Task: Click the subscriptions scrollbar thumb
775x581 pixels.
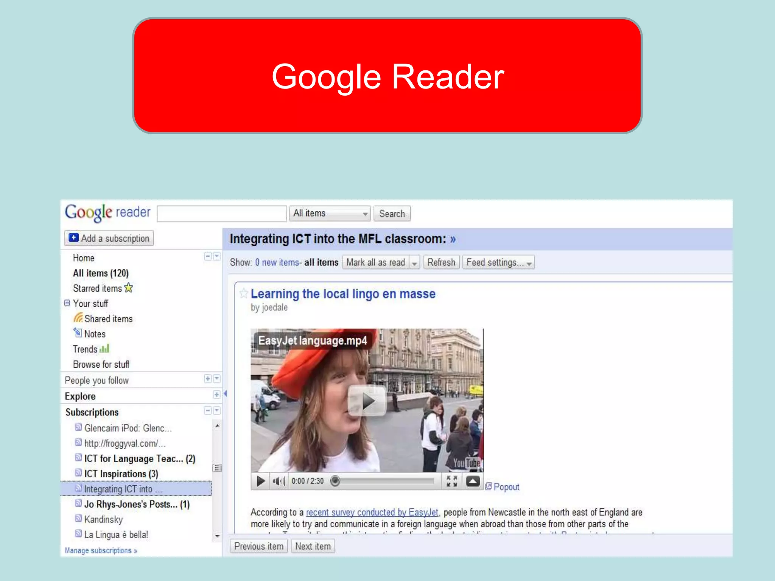Action: [217, 468]
